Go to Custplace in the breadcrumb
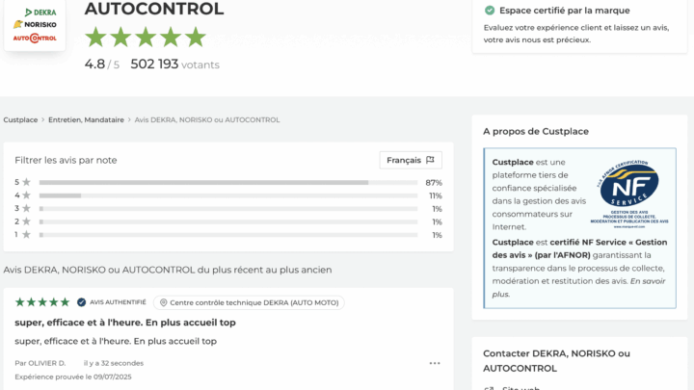The width and height of the screenshot is (694, 390). click(x=20, y=120)
